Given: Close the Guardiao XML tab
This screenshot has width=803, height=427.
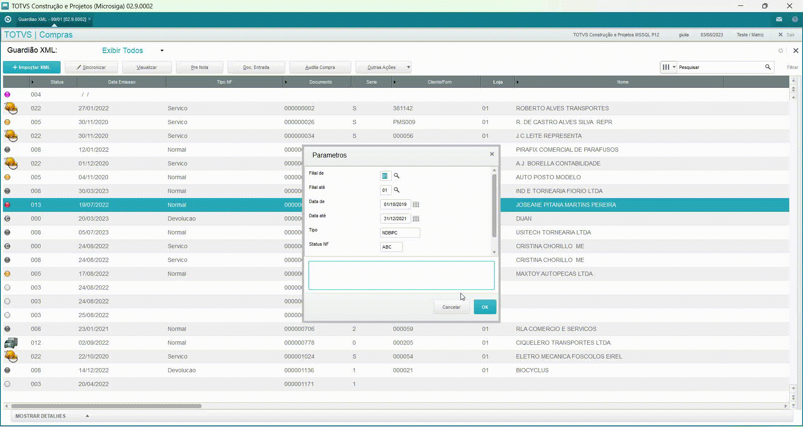Looking at the screenshot, I should 90,19.
